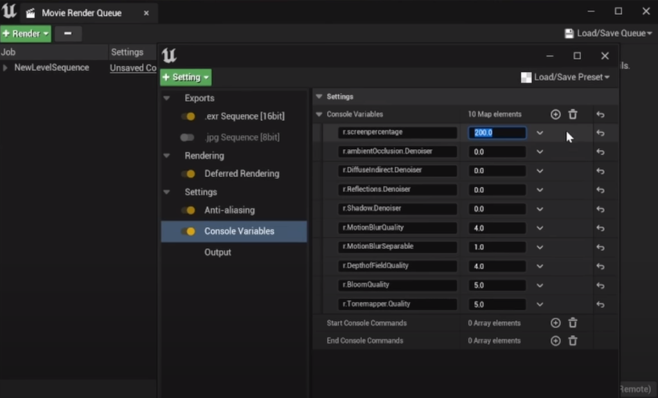The height and width of the screenshot is (398, 658).
Task: Add a new Console Variables map element
Action: tap(555, 114)
